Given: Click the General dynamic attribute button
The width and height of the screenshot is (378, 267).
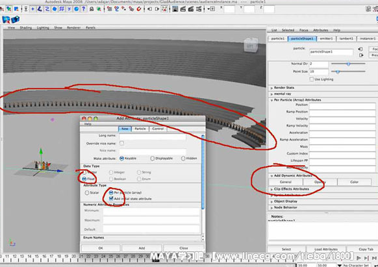Looking at the screenshot, I should [x=286, y=182].
